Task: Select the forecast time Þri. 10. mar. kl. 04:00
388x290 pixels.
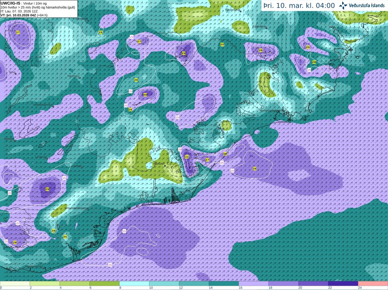Action: (x=299, y=6)
